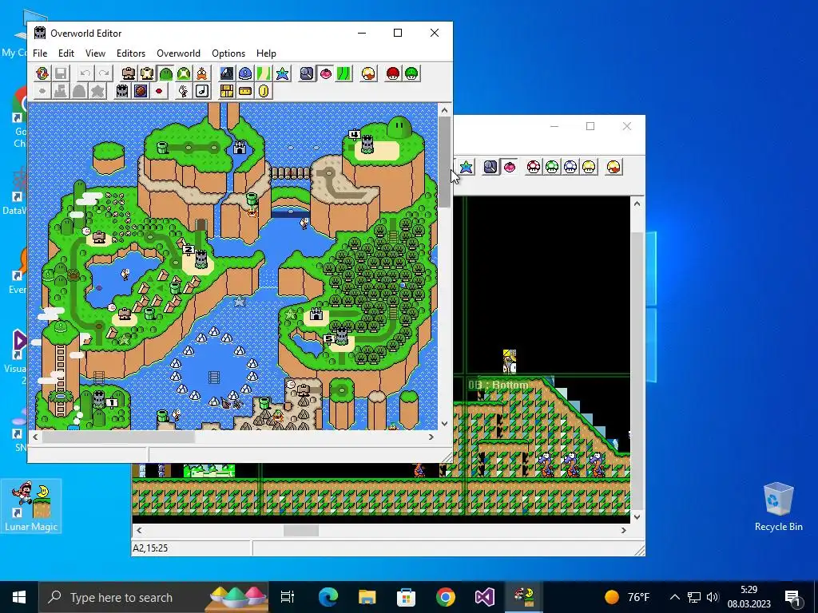This screenshot has width=818, height=613.
Task: Click the blue mushroom in the level editor toolbar
Action: coord(570,167)
